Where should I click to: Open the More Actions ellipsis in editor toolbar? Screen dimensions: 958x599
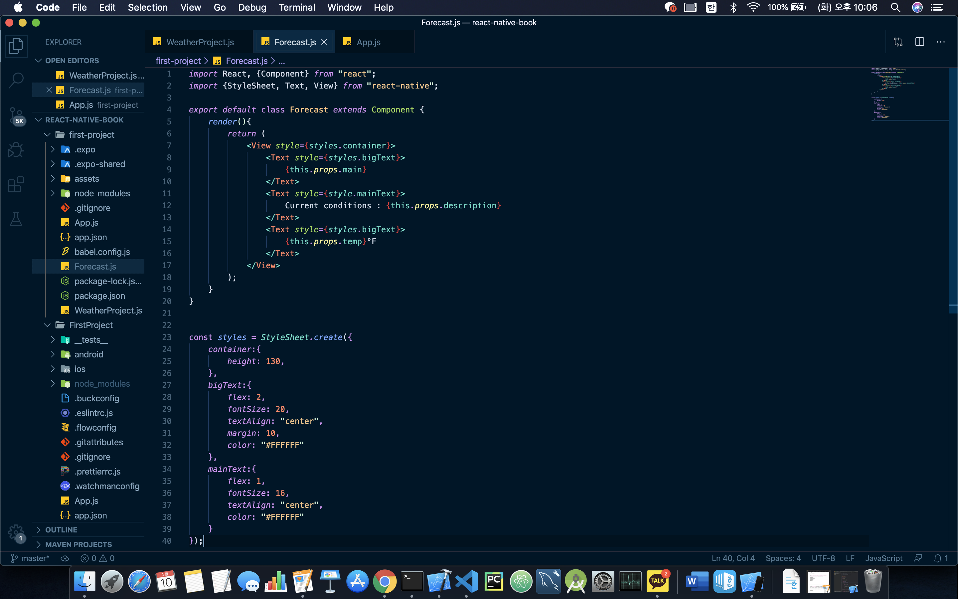[941, 42]
